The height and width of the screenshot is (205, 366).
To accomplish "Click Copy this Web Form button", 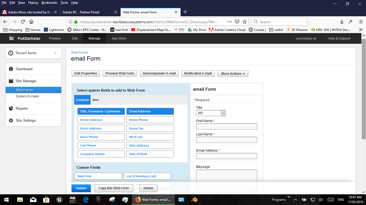I will pyautogui.click(x=114, y=188).
